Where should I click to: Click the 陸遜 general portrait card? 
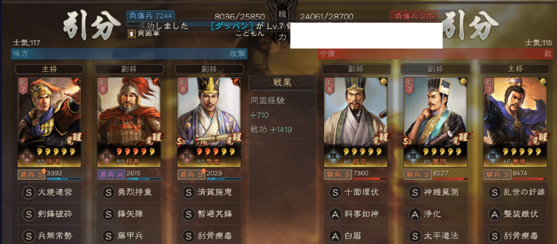pos(49,122)
